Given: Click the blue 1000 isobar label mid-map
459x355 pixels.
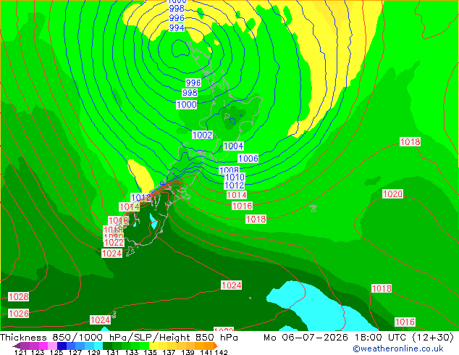Looking at the screenshot, I should pos(187,104).
